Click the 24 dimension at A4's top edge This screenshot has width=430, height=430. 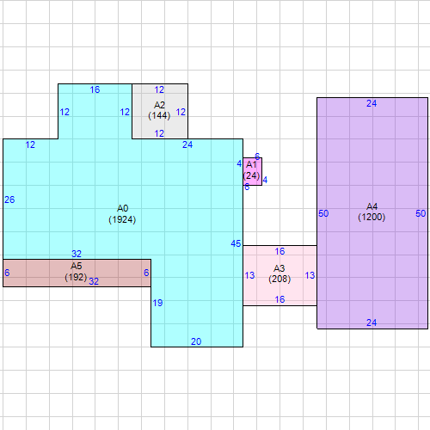(372, 103)
